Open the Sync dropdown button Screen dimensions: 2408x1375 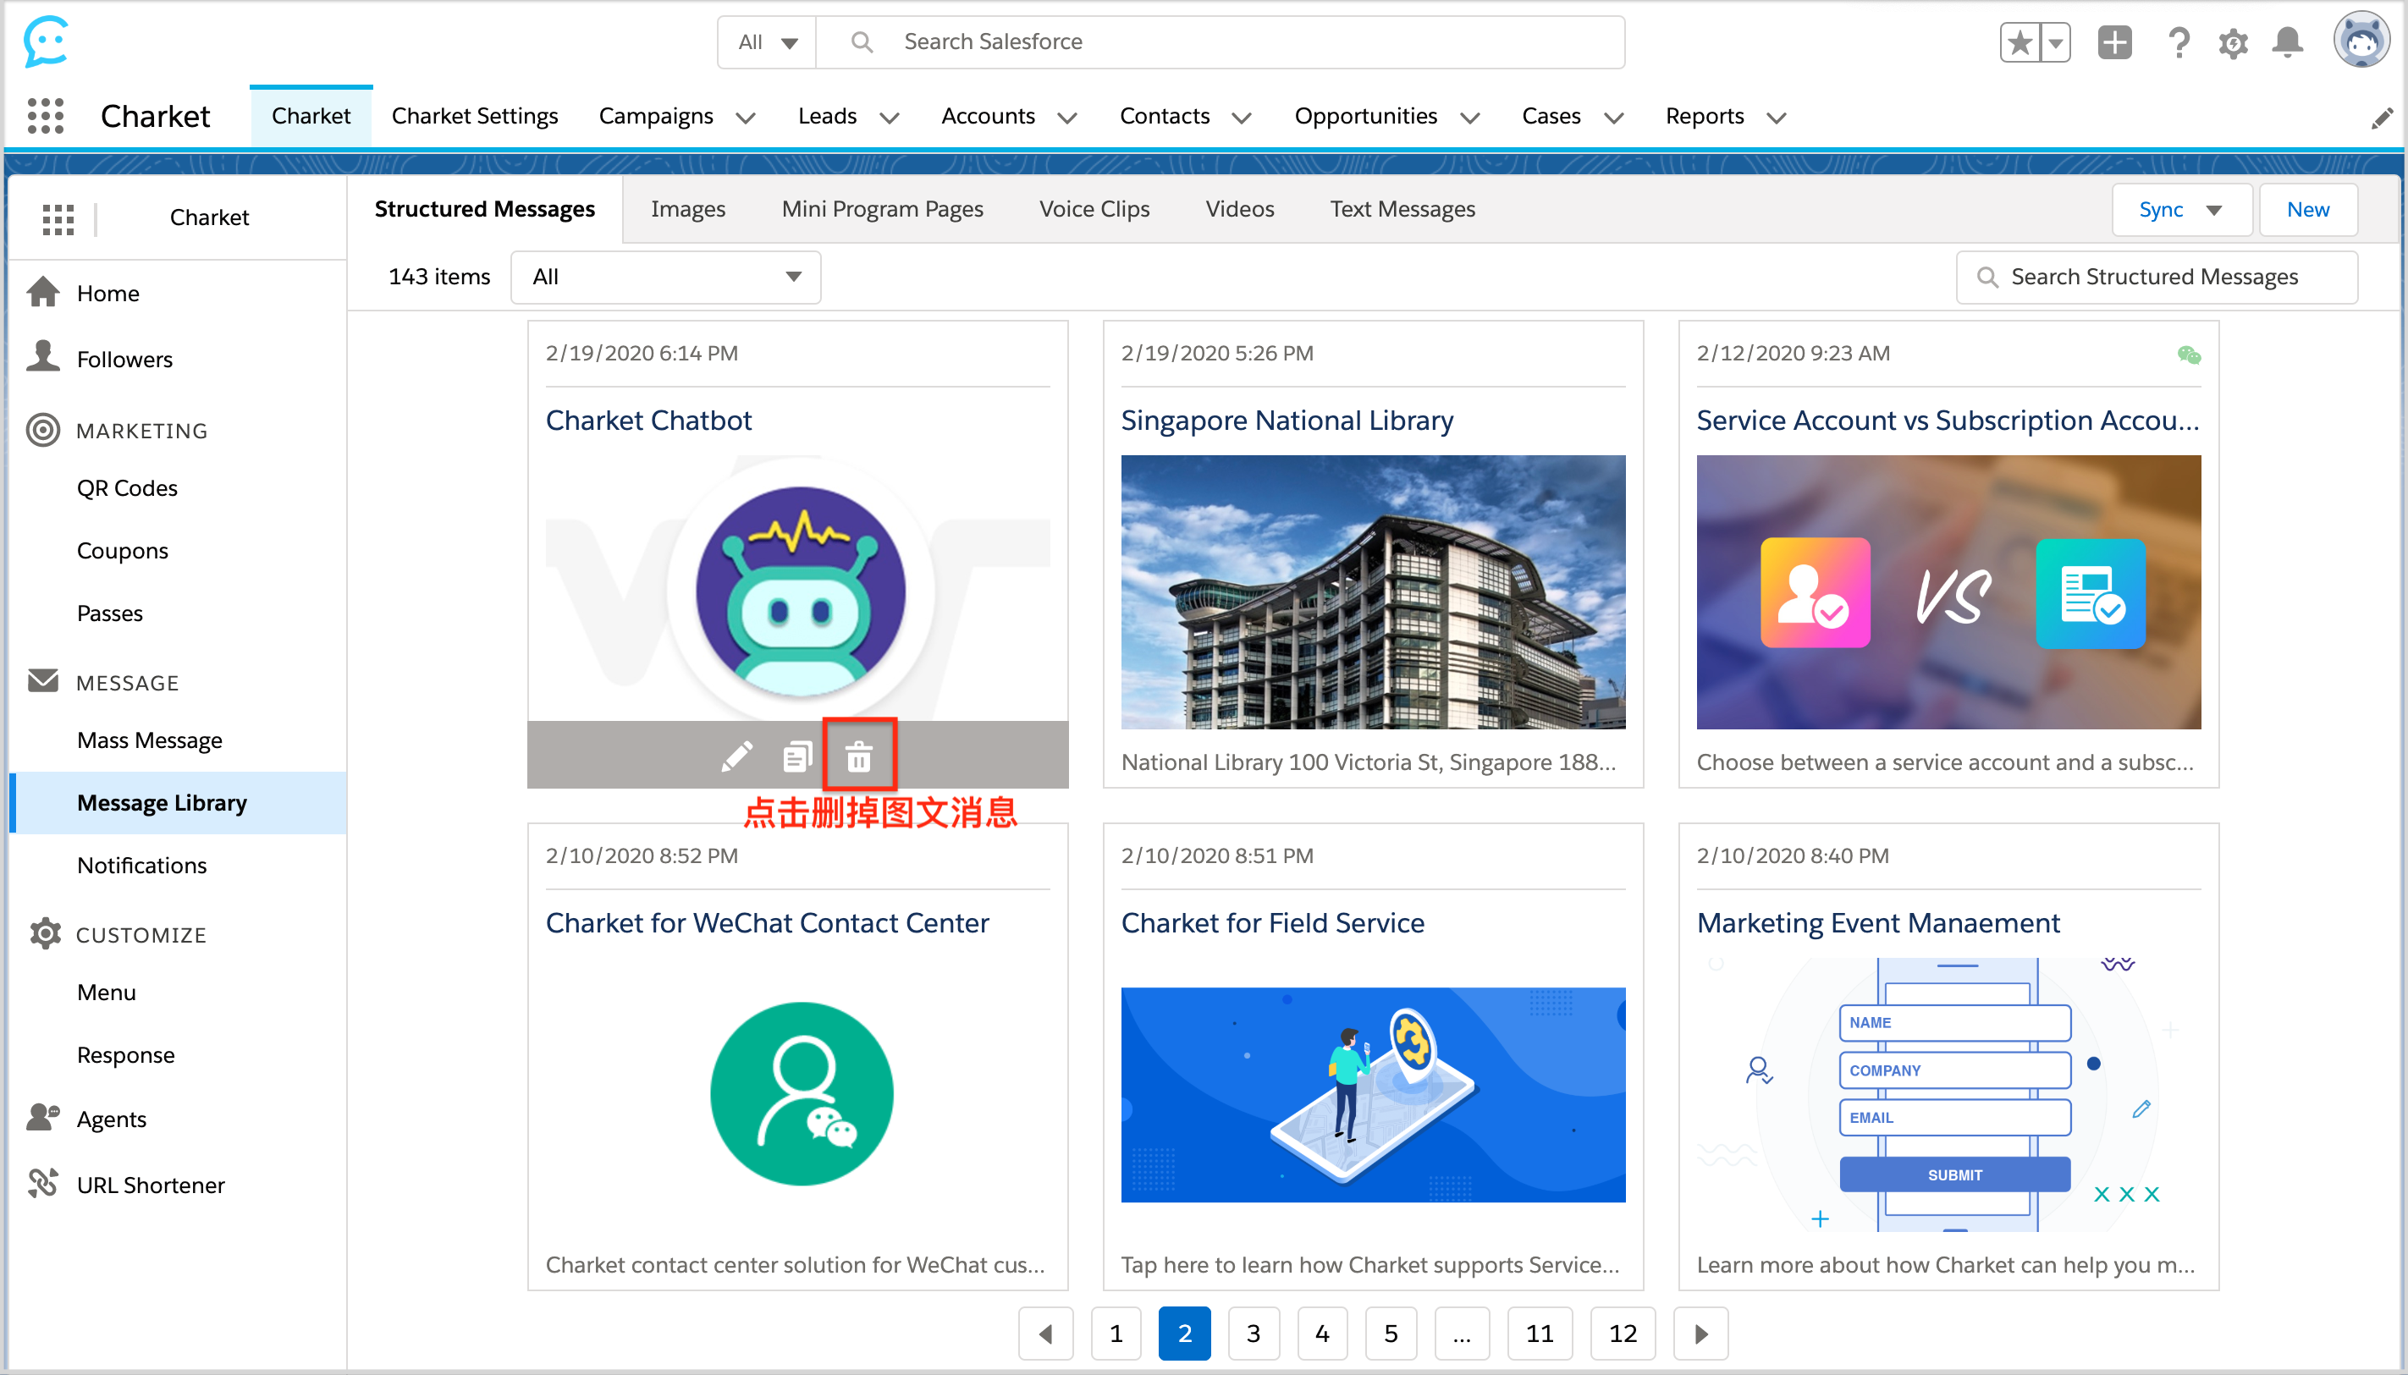click(x=2182, y=210)
